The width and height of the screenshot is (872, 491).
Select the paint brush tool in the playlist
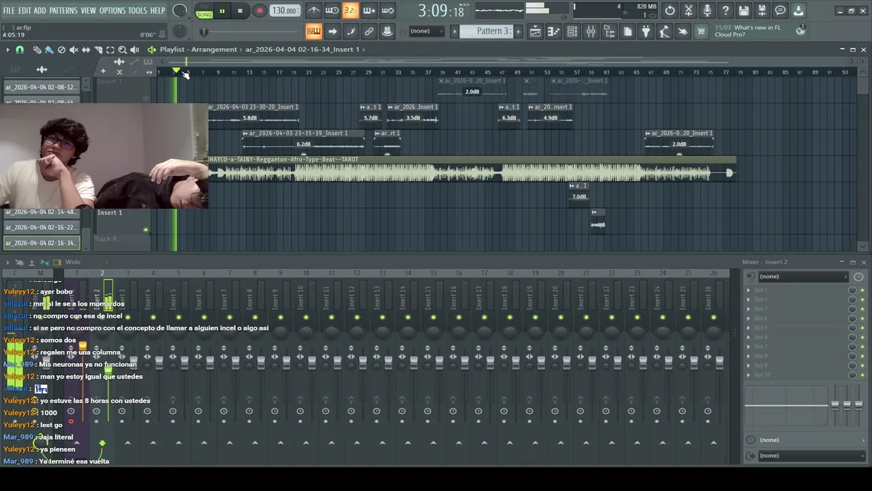[x=49, y=50]
